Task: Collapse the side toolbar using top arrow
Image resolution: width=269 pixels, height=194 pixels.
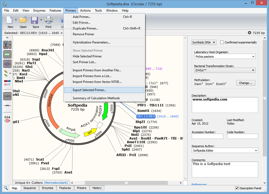Action: [x=7, y=38]
